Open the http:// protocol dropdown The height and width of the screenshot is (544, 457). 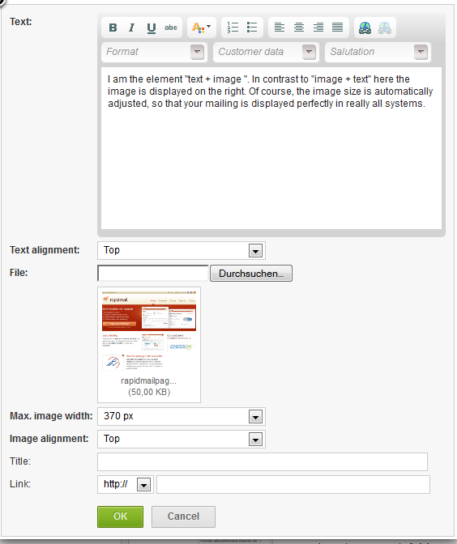(126, 484)
